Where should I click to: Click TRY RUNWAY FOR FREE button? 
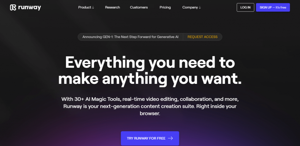coord(150,138)
